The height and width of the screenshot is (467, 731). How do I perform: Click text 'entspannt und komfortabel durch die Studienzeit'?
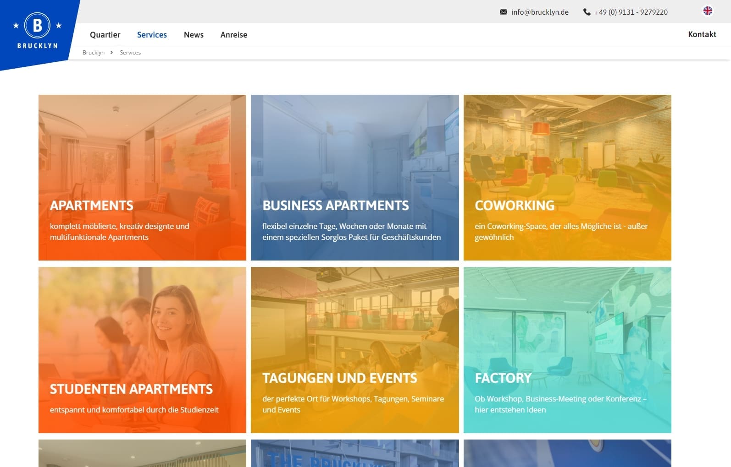[134, 410]
